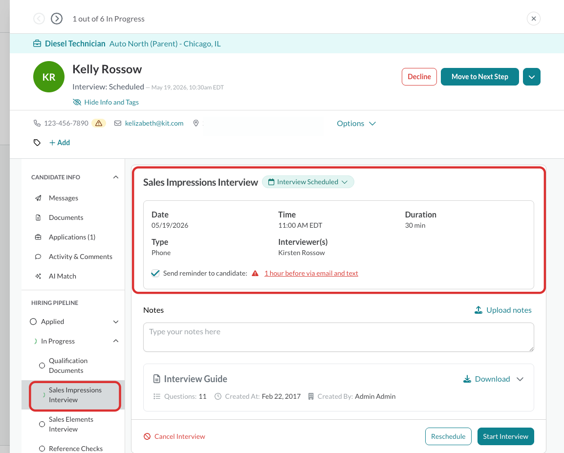Viewport: 564px width, 453px height.
Task: Click the KR avatar circle
Action: point(49,77)
